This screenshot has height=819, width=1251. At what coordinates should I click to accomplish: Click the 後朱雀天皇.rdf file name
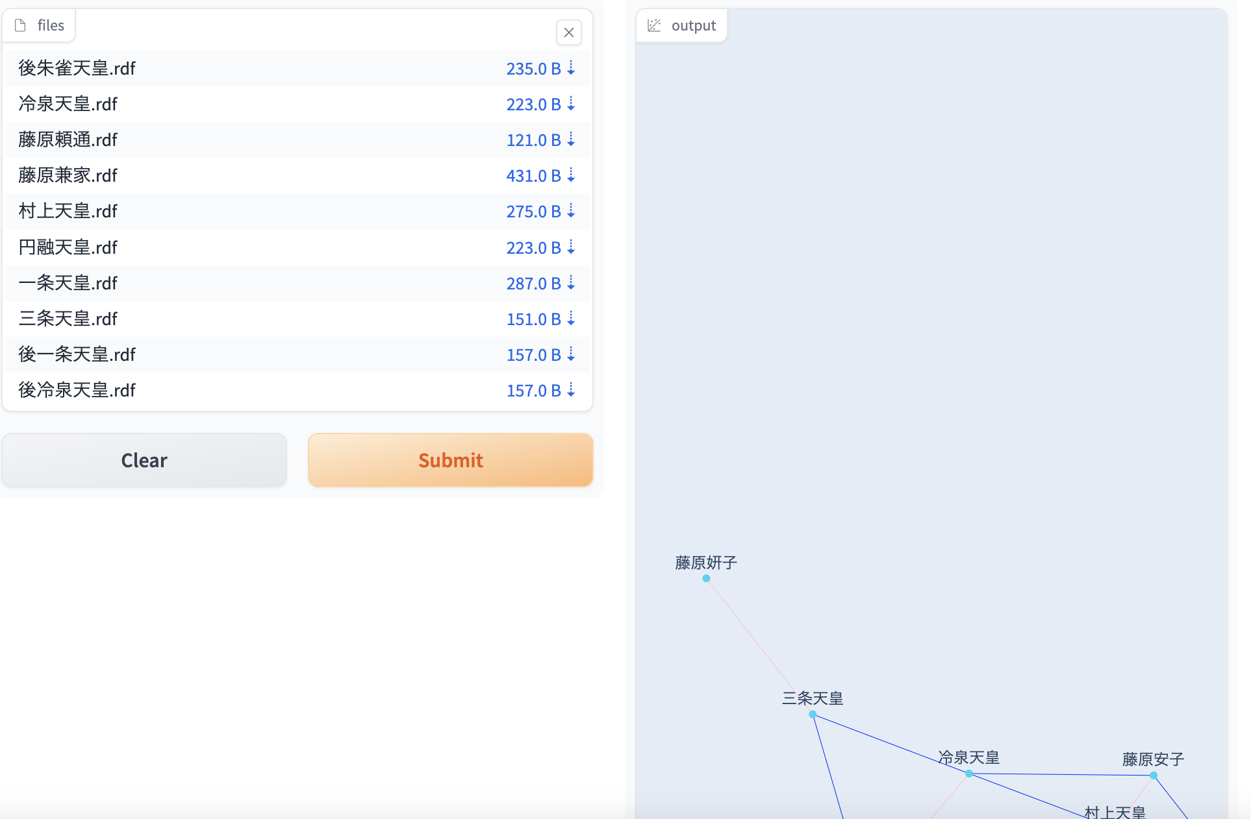[x=77, y=68]
